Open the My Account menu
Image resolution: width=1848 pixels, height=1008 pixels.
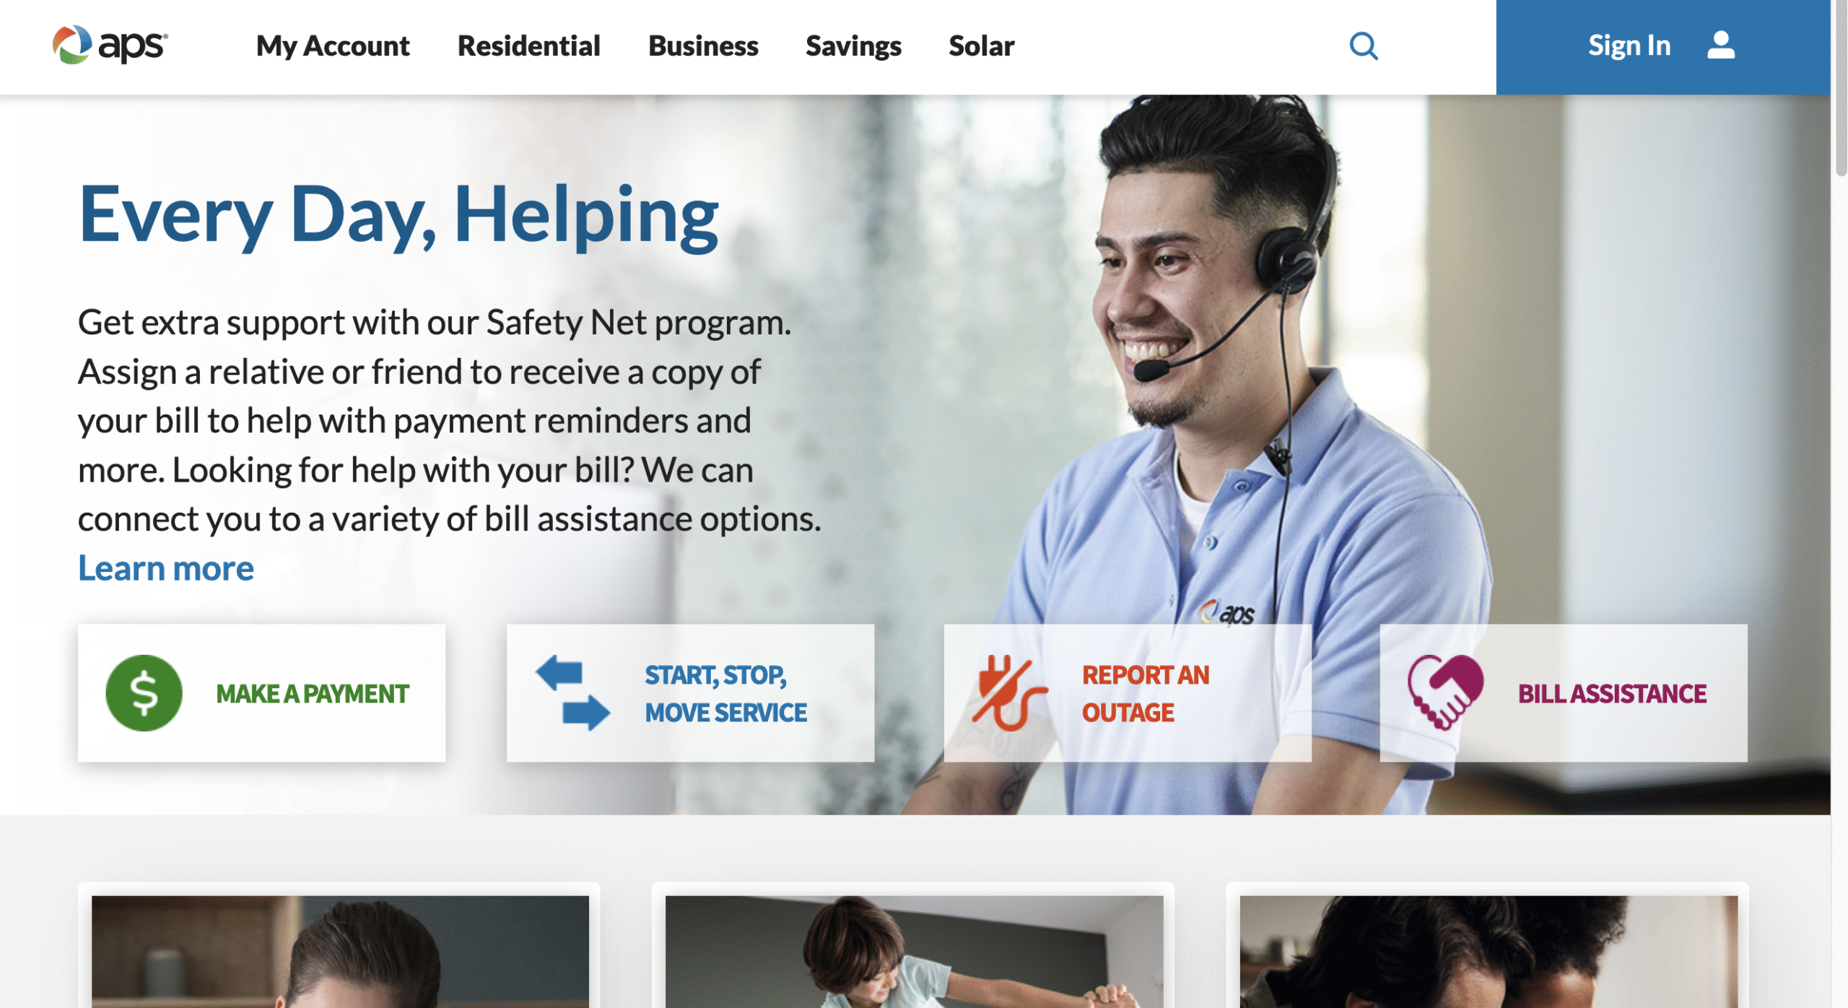333,46
